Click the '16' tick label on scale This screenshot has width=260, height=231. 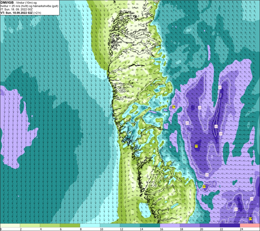point(161,229)
